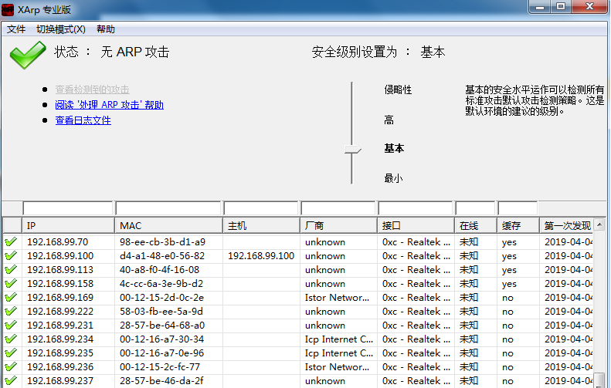Click checkmark icon for row 192.168.99.235
611x388 pixels.
coord(11,353)
